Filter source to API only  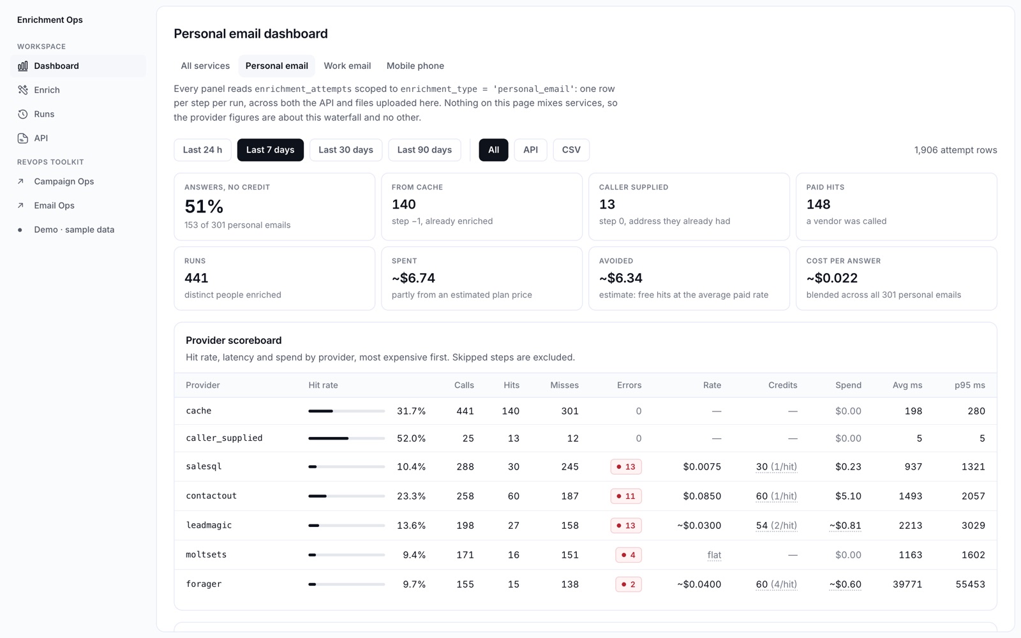click(x=530, y=150)
